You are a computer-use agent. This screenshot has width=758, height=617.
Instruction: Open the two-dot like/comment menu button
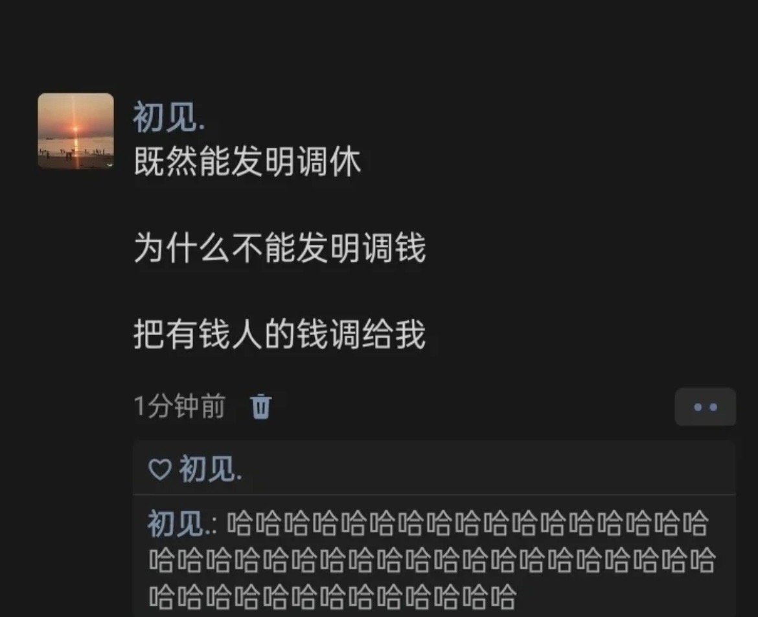[706, 407]
